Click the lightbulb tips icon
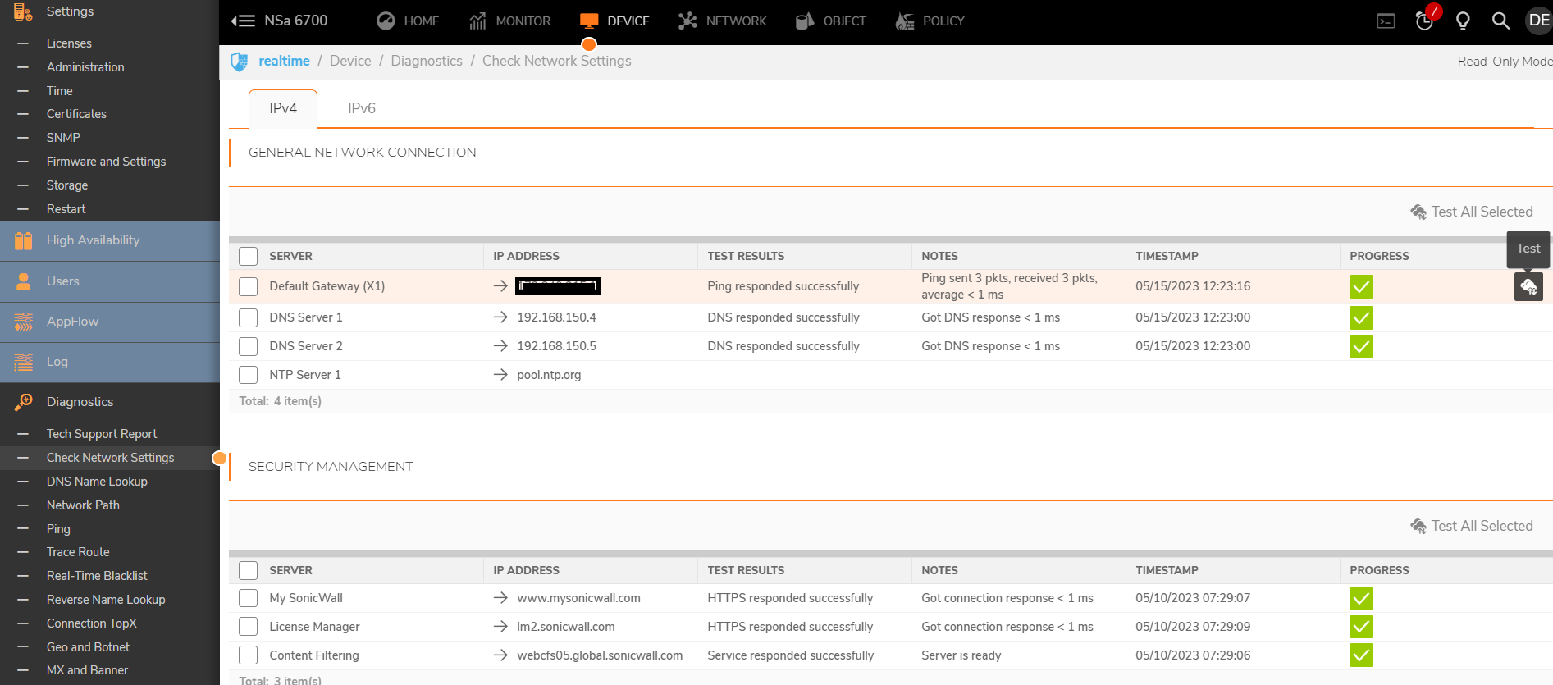Image resolution: width=1553 pixels, height=685 pixels. pos(1463,21)
